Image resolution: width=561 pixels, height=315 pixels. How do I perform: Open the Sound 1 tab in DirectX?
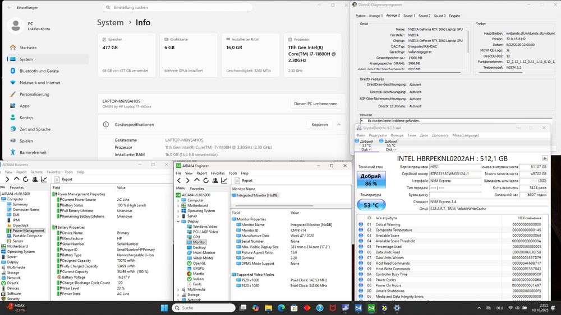click(410, 16)
